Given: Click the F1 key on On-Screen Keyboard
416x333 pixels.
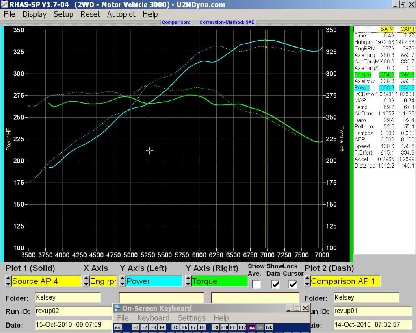Looking at the screenshot, I should pyautogui.click(x=136, y=327).
